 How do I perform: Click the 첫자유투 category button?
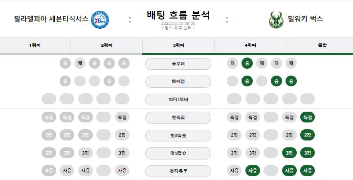pyautogui.click(x=178, y=171)
